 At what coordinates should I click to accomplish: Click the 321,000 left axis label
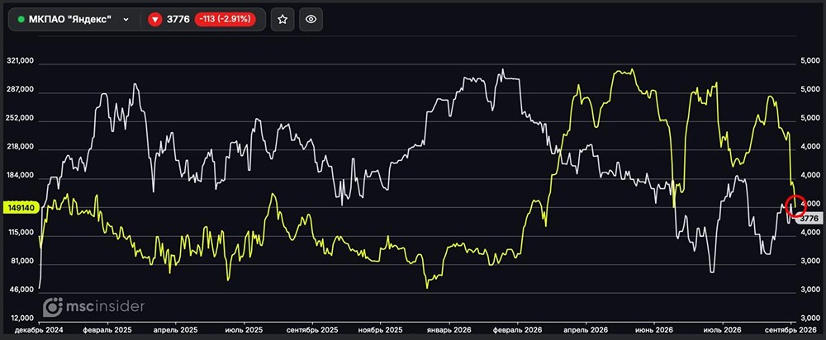(x=21, y=61)
